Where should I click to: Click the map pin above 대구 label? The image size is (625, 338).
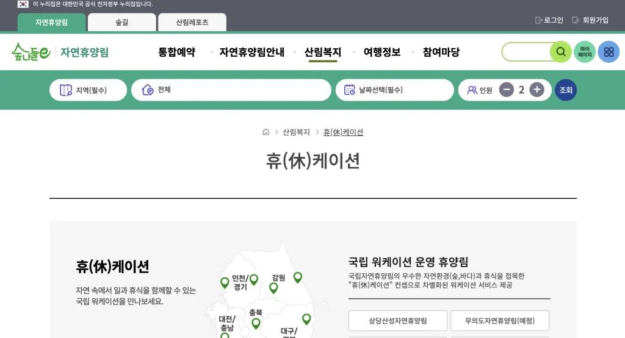coord(306,319)
